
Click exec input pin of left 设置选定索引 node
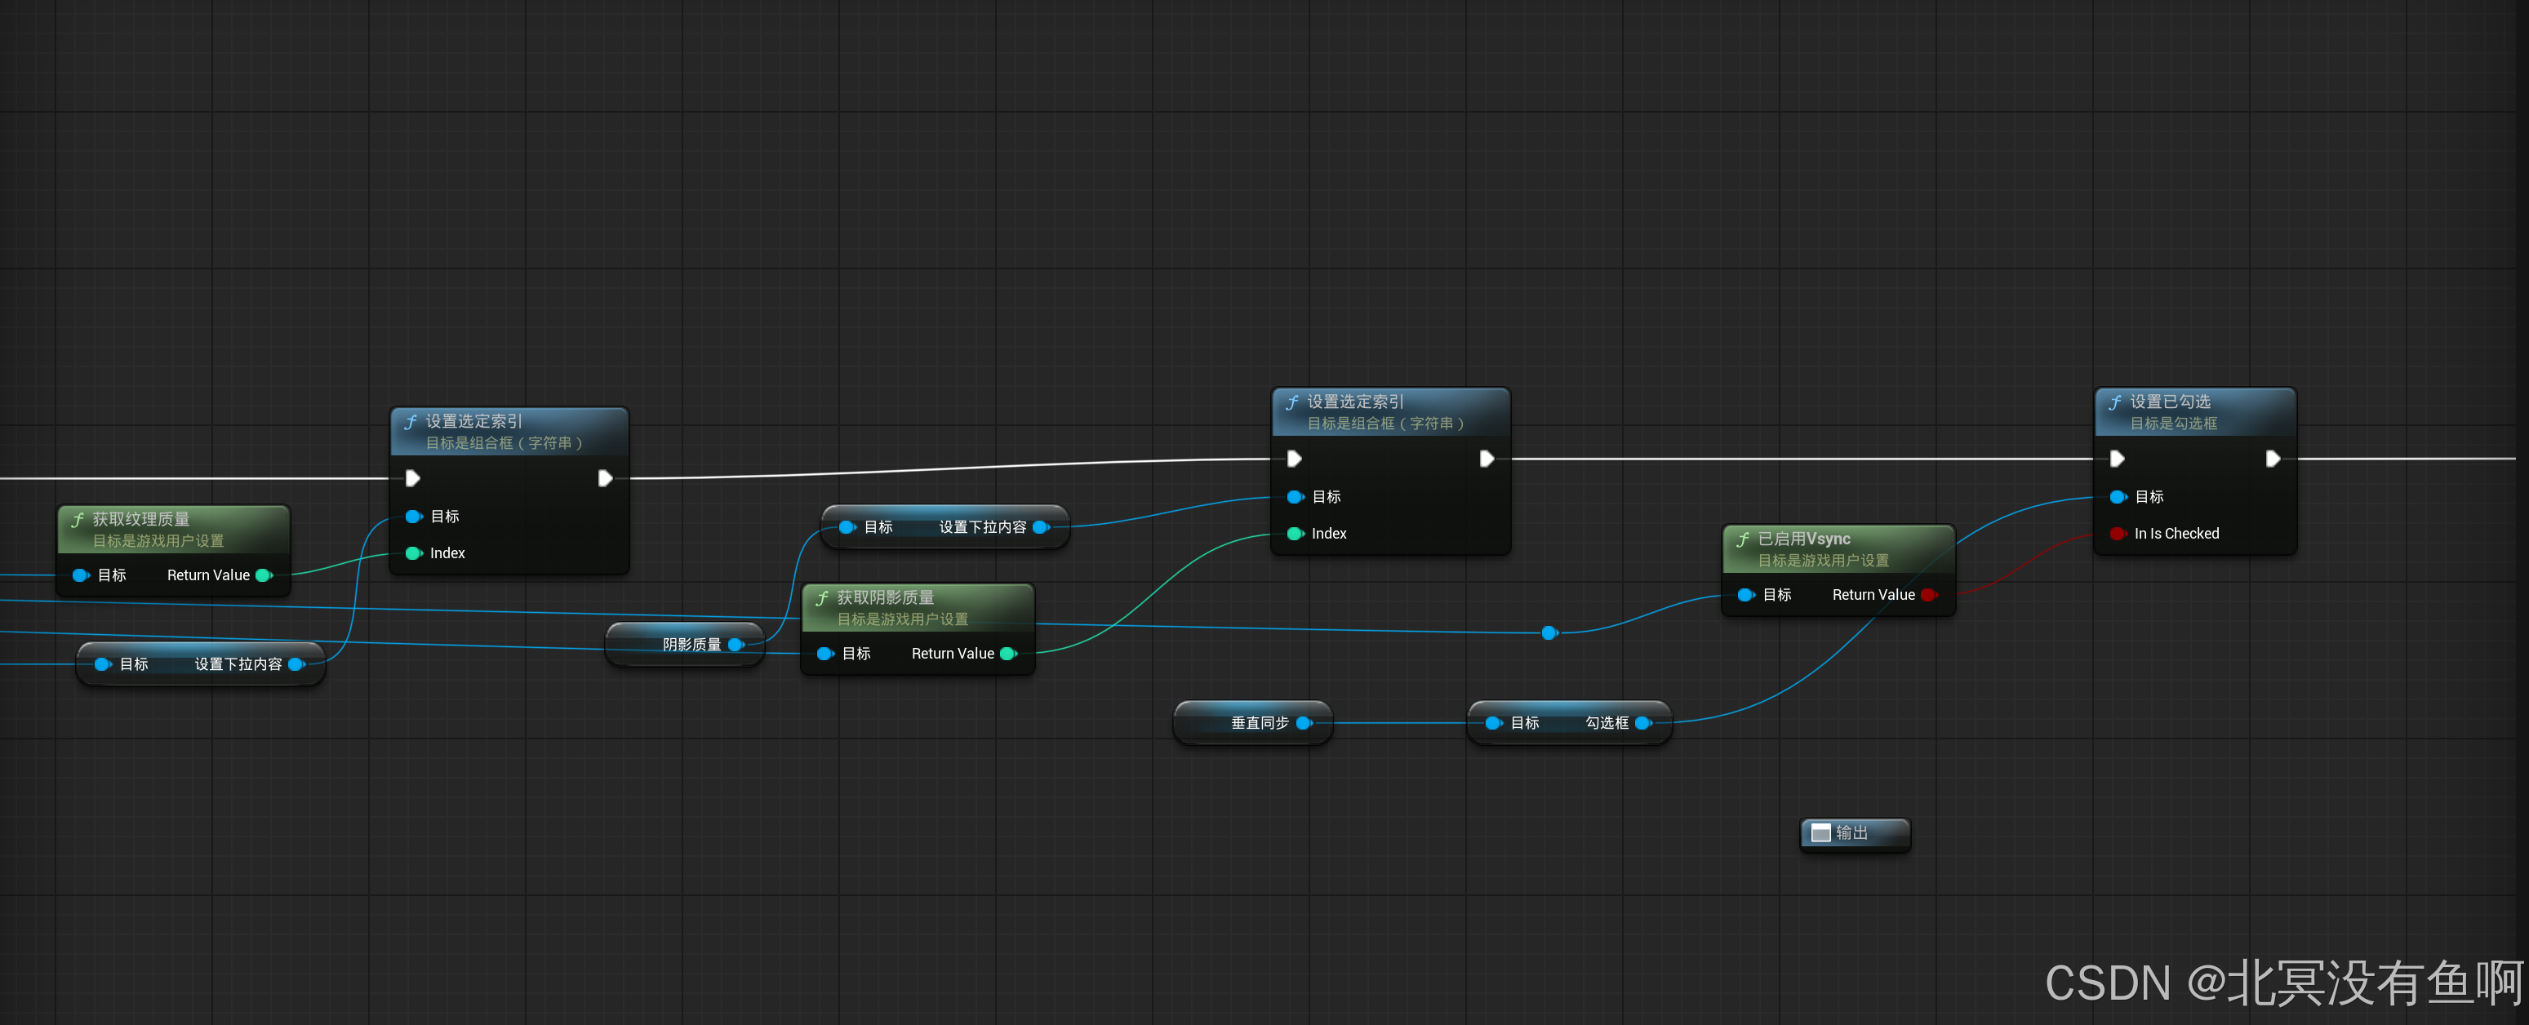(x=413, y=478)
